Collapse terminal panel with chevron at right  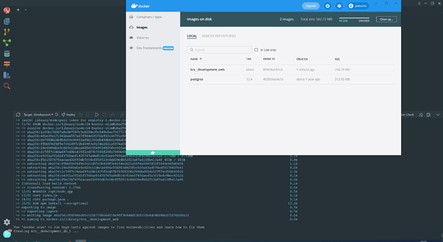coord(438,115)
